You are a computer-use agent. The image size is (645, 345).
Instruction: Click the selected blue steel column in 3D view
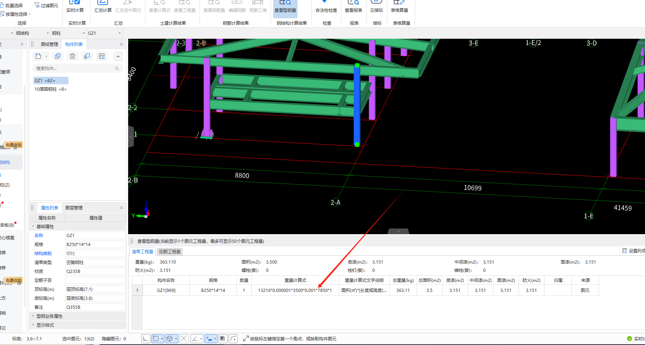tap(357, 105)
